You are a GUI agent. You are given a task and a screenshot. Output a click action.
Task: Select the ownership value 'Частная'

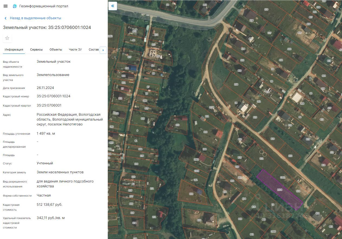[x=44, y=195]
